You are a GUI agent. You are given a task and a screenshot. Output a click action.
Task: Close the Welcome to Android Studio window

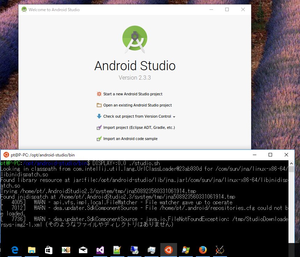(243, 9)
